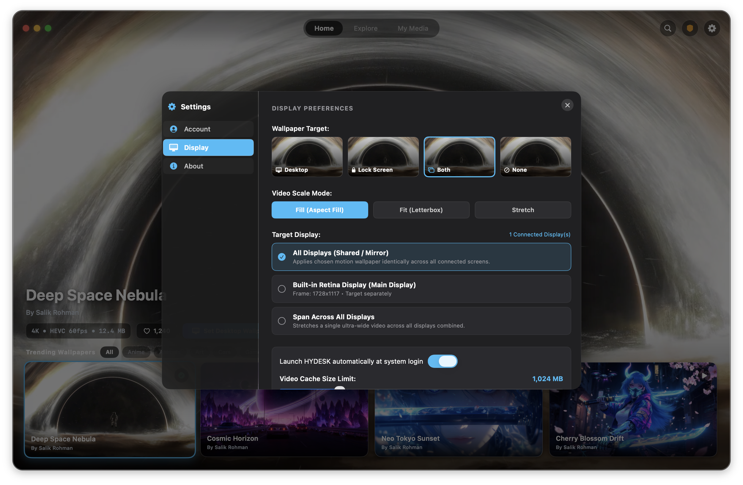Select the All Displays (Shared / Mirror) radio option
The image size is (743, 485).
421,257
